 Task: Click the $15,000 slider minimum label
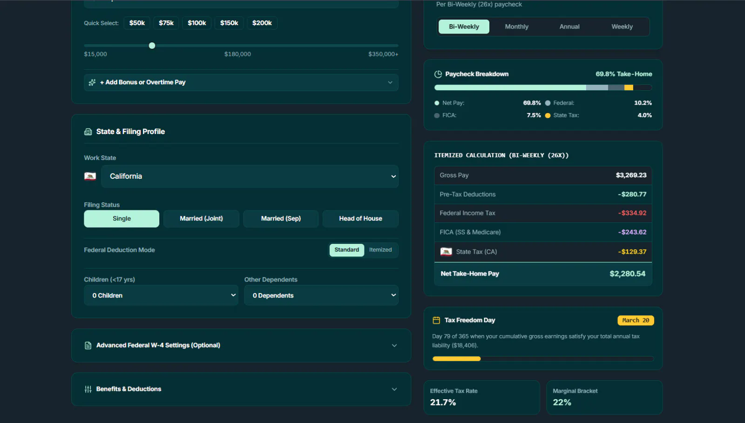[95, 54]
